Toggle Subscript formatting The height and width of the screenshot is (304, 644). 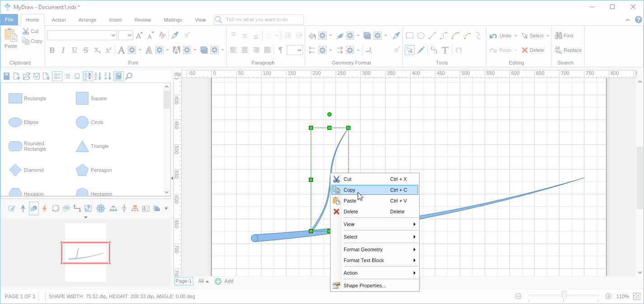coord(97,50)
